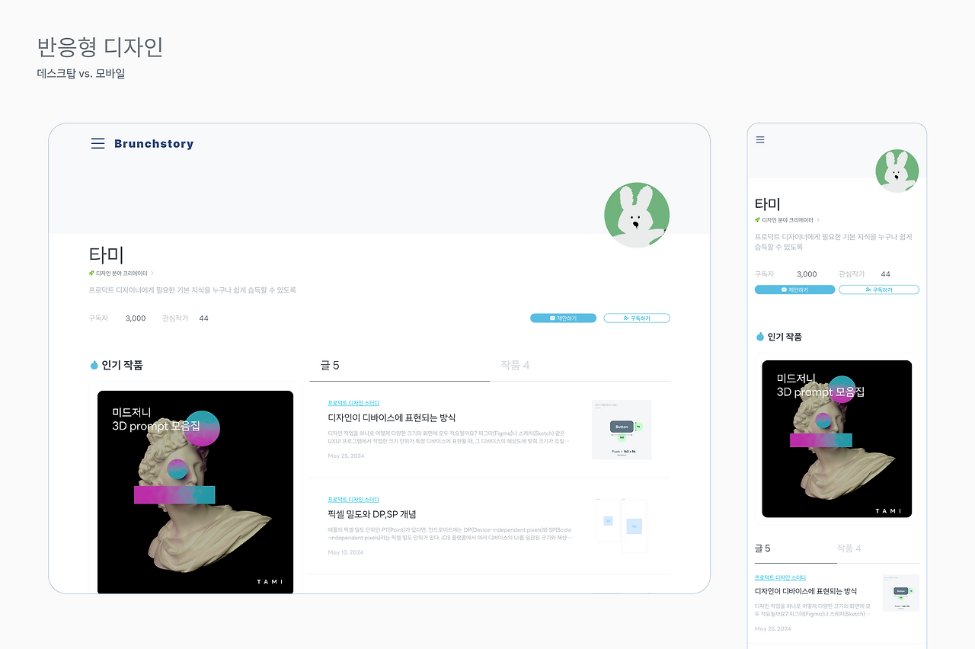975x649 pixels.
Task: Open the 미드저니 3D prompt cover in desktop view
Action: pyautogui.click(x=195, y=492)
